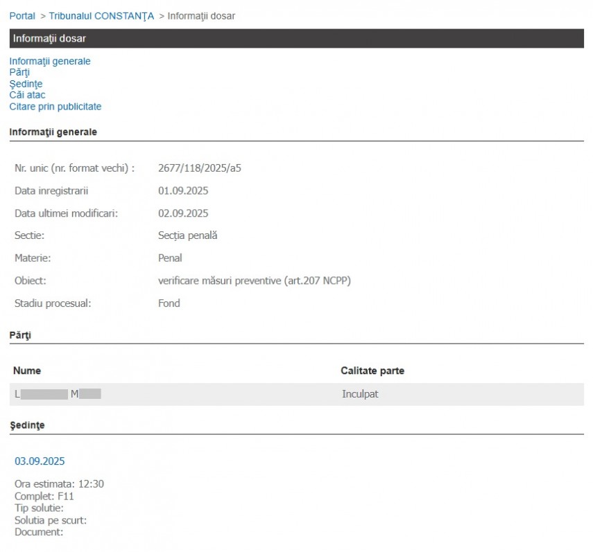Click the Ora estimata: 12:30 line

(60, 484)
